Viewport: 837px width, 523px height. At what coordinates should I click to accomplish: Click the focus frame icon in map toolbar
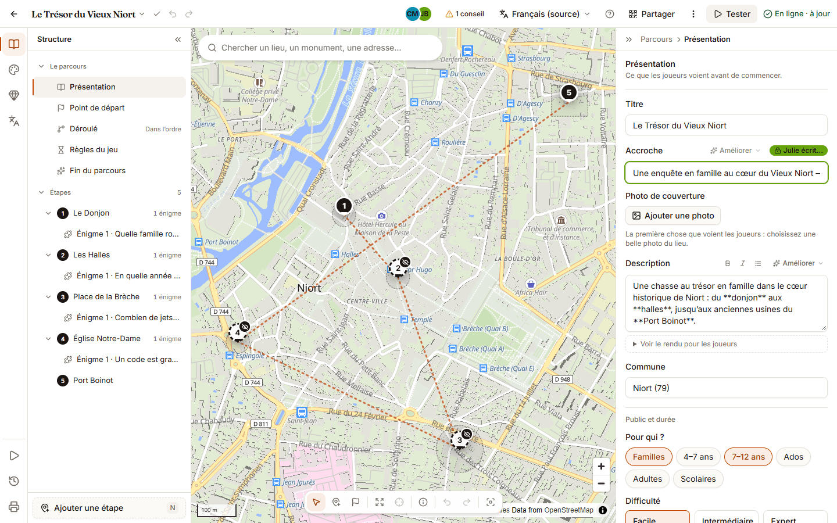(491, 502)
